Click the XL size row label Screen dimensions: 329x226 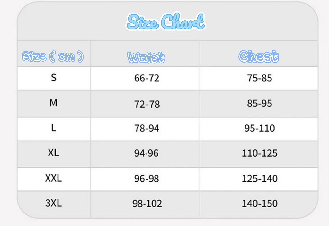click(53, 153)
